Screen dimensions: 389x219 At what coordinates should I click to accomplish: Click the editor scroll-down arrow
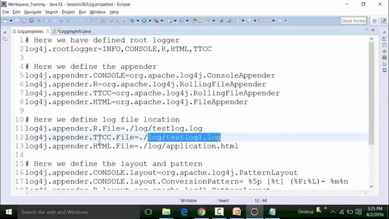click(x=371, y=187)
